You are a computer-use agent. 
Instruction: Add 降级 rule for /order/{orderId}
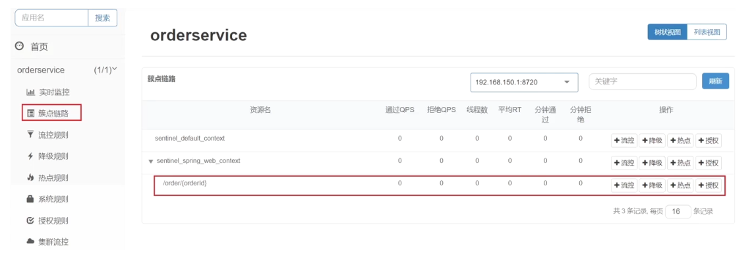[x=652, y=185]
